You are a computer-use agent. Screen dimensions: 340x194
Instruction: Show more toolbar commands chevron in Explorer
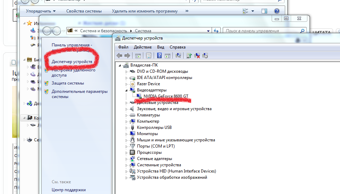pos(187,11)
